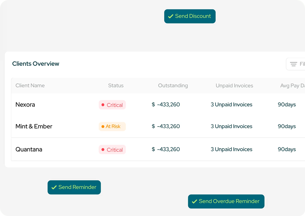Click checkmark on Send Overdue Reminder

pyautogui.click(x=194, y=201)
